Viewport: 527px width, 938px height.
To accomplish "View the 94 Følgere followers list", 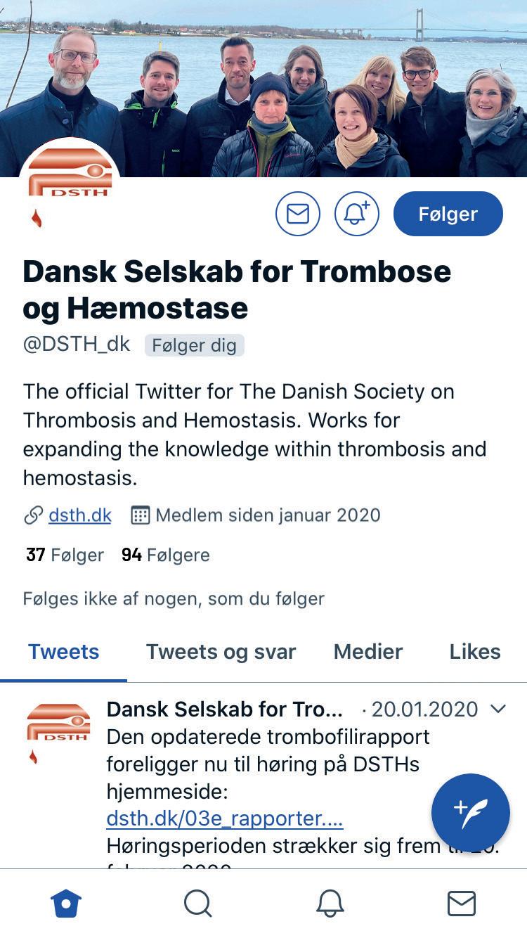I will point(166,555).
